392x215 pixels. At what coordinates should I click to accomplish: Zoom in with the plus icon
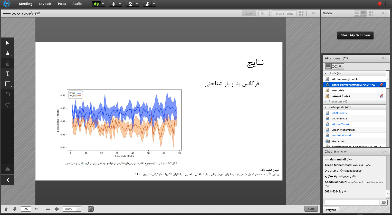pos(57,209)
